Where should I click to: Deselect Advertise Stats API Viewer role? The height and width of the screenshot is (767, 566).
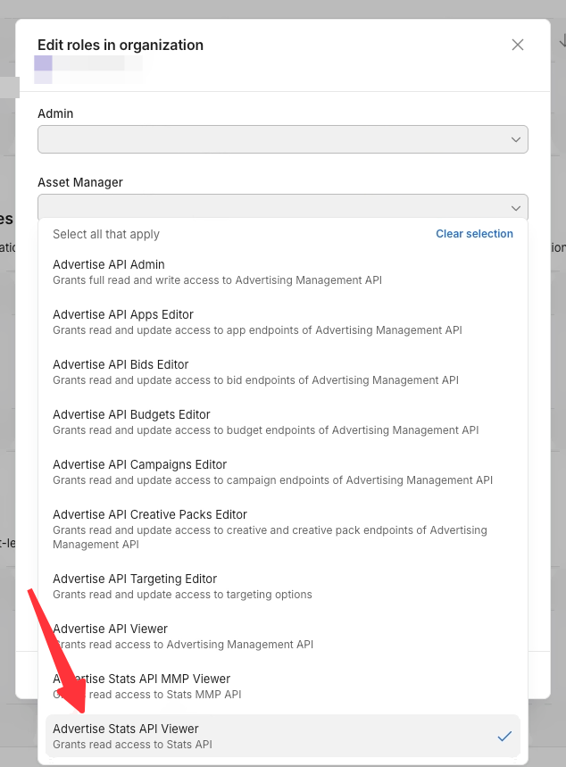pyautogui.click(x=283, y=736)
